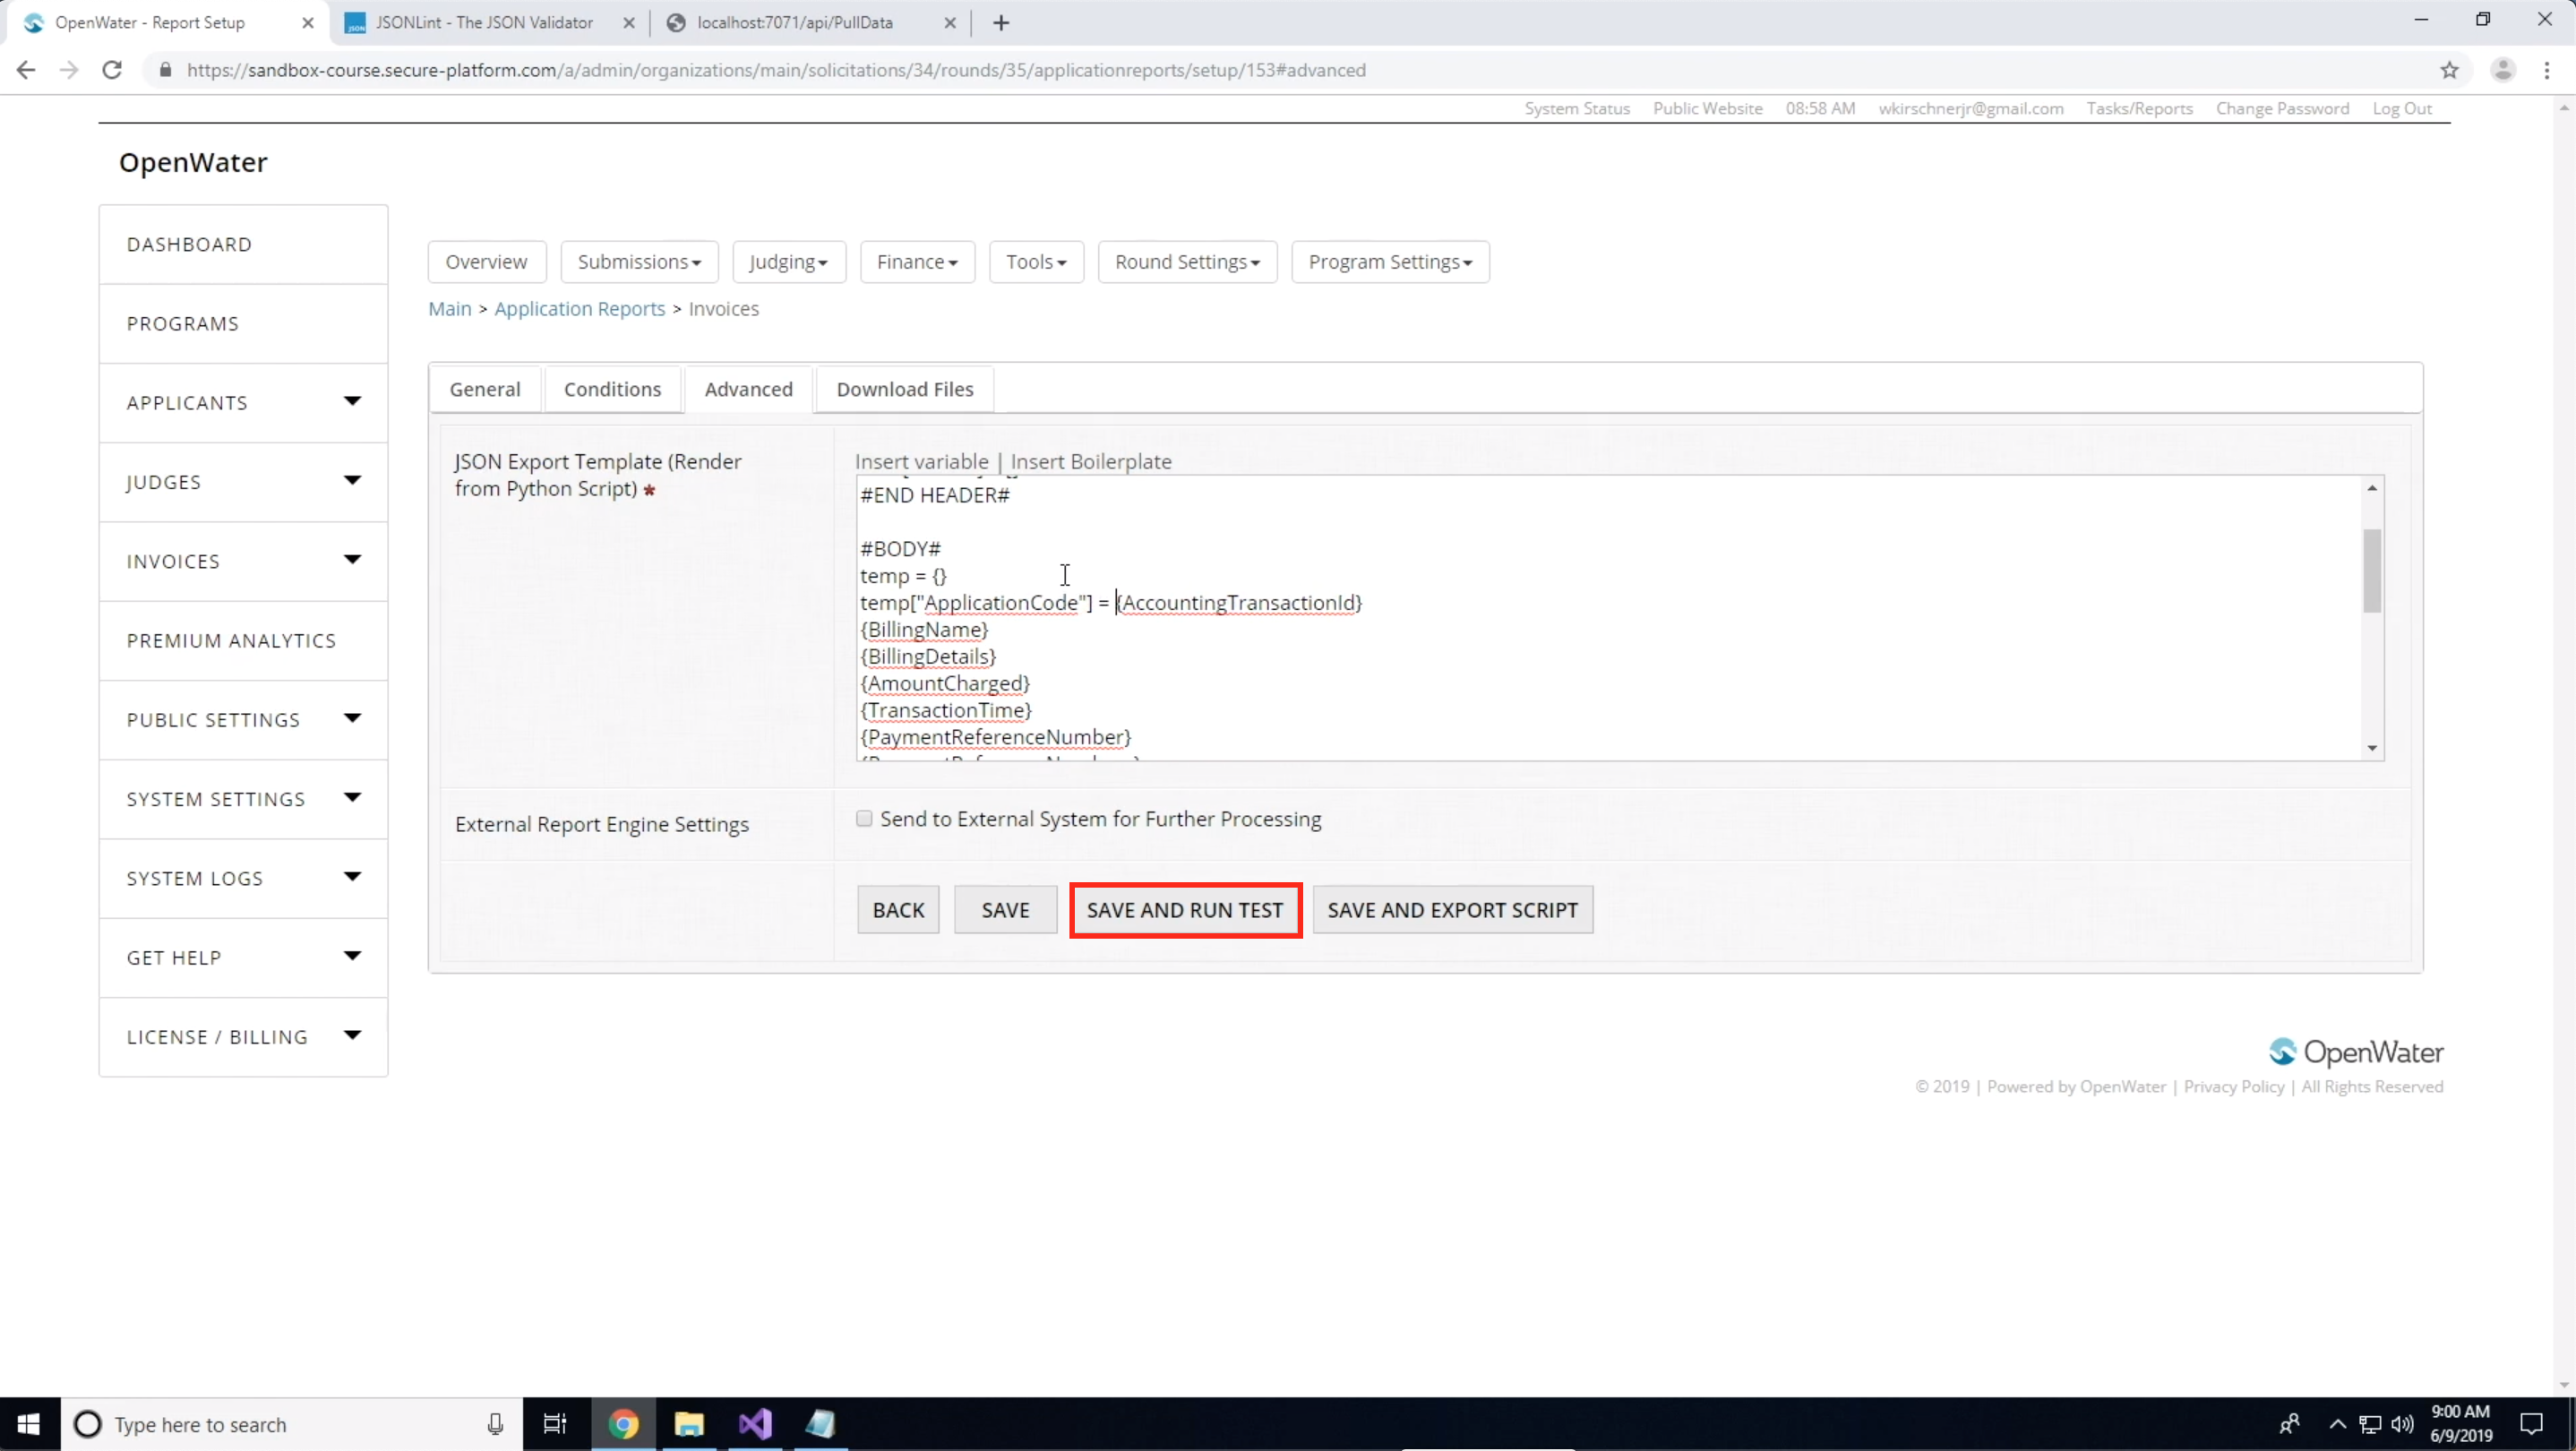The image size is (2576, 1451).
Task: Open Visual Studio from the taskbar
Action: (x=755, y=1424)
